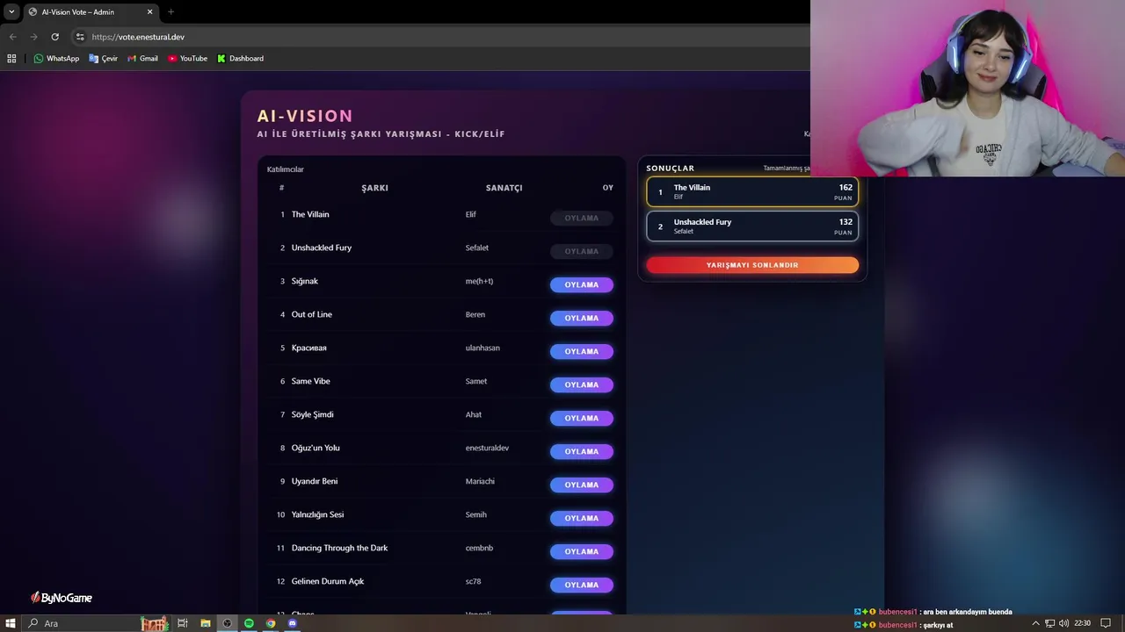1125x632 pixels.
Task: Select the Unshackled Fury result card
Action: (x=752, y=226)
